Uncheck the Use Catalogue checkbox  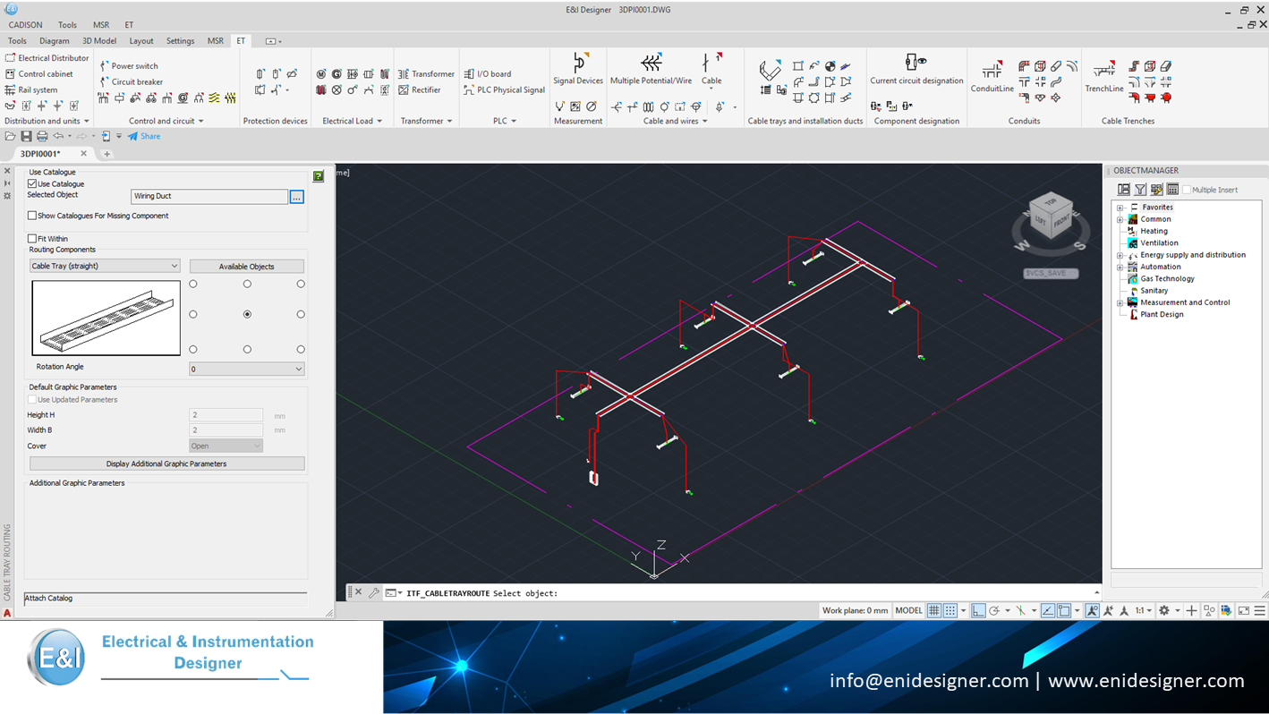[32, 184]
